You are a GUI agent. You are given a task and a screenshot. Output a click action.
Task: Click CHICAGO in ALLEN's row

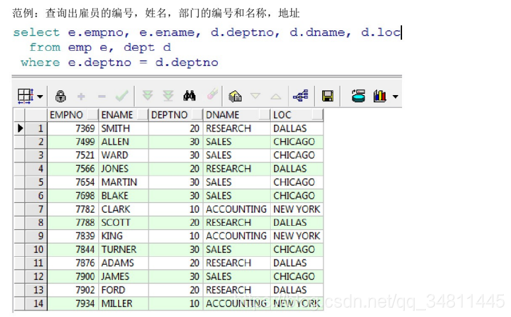297,142
